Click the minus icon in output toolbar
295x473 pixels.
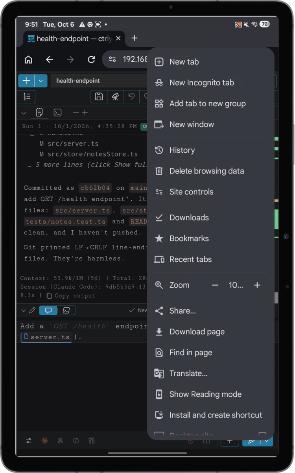[x=76, y=113]
